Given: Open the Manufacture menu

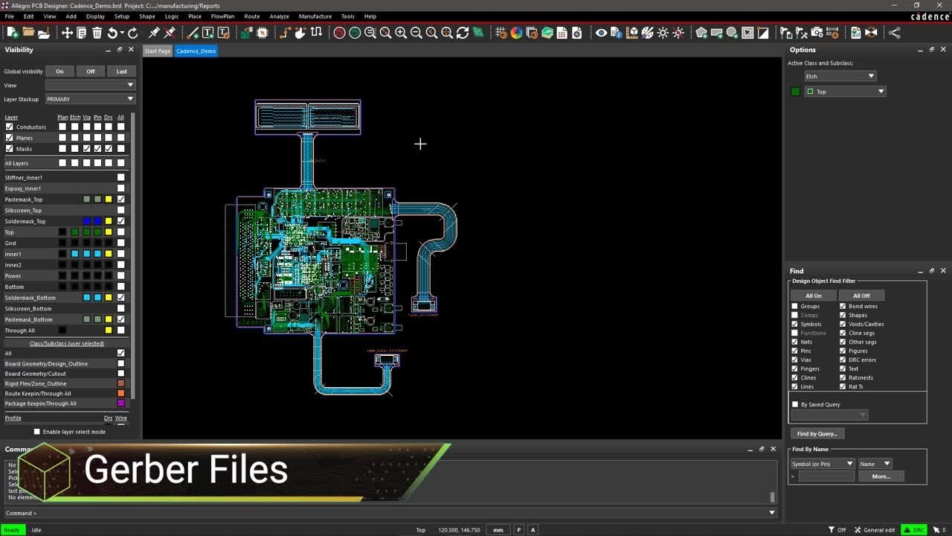Looking at the screenshot, I should pos(315,16).
